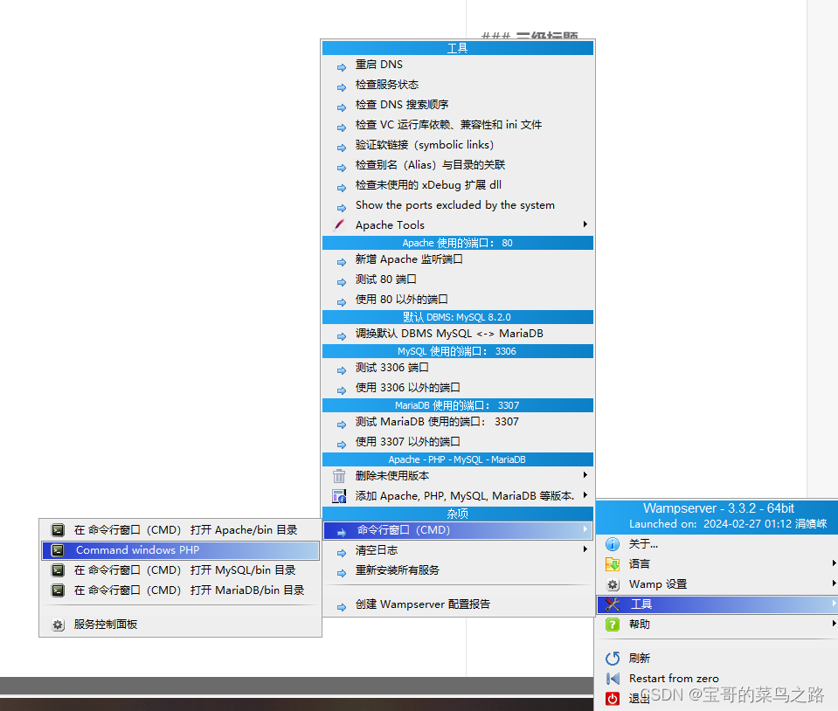The height and width of the screenshot is (711, 838).
Task: Click the terminal icon for Apache/bin 目录
Action: click(58, 530)
